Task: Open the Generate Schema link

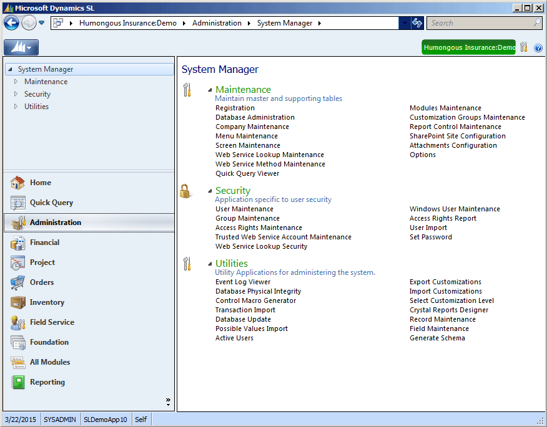Action: pos(437,338)
